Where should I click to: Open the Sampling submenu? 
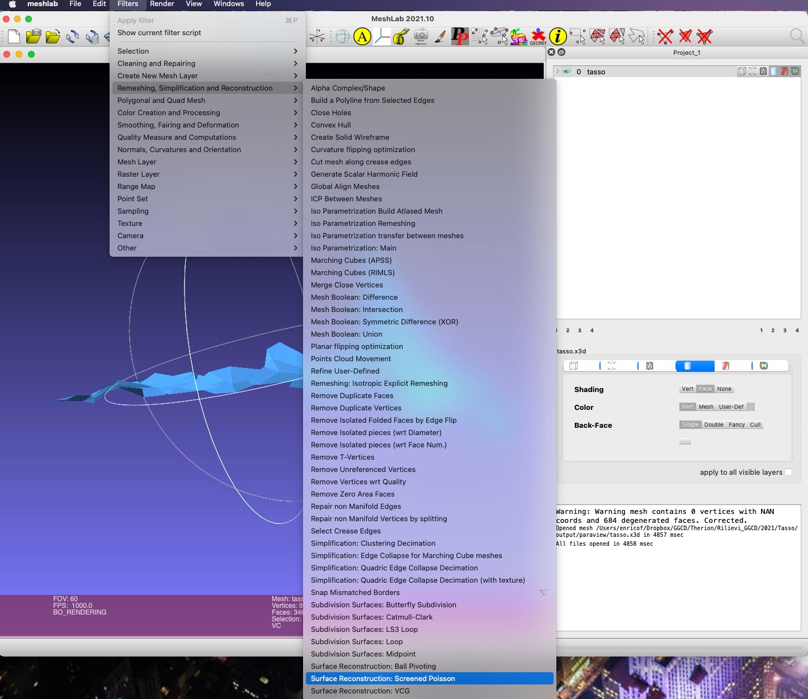pos(207,211)
